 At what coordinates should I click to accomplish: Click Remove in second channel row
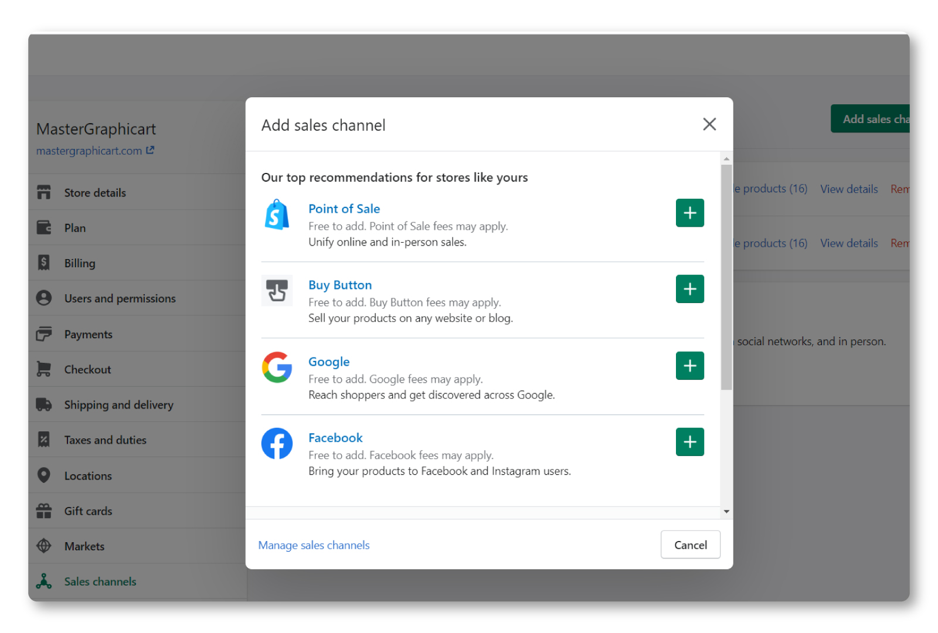pos(900,243)
